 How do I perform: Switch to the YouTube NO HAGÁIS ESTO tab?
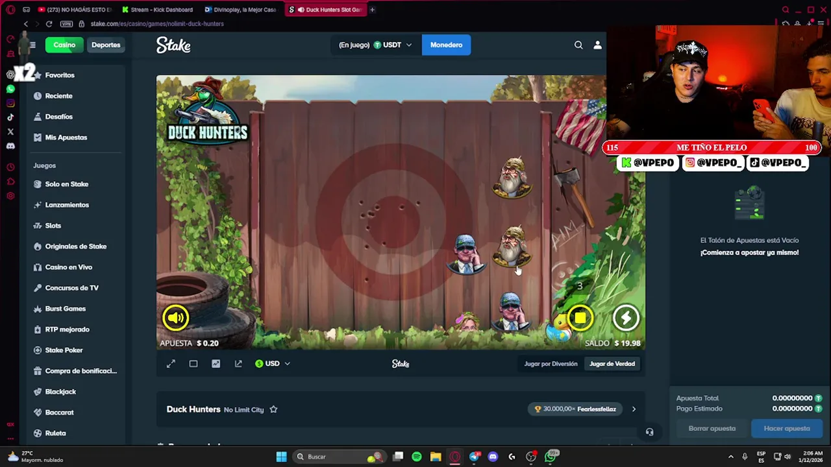point(75,10)
